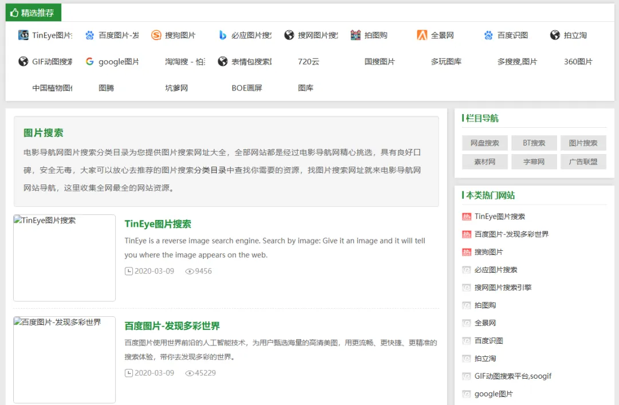Viewport: 619px width, 405px height.
Task: Click the 必应图片 Bing logo icon
Action: click(222, 35)
